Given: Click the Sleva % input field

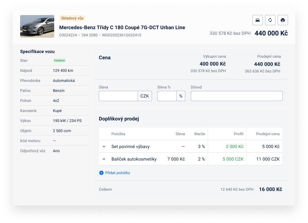Looking at the screenshot, I should (167, 96).
